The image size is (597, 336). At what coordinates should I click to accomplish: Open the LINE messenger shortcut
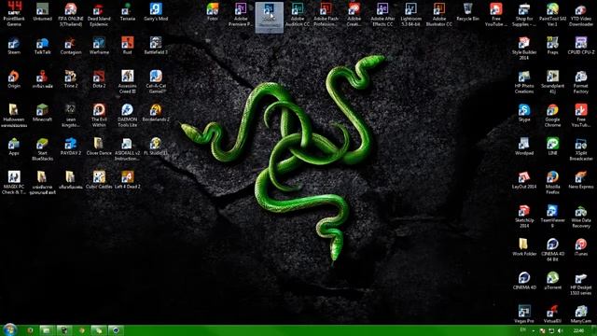click(x=552, y=147)
